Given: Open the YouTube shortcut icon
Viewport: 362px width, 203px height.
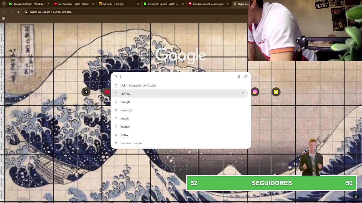Looking at the screenshot, I should point(107,92).
